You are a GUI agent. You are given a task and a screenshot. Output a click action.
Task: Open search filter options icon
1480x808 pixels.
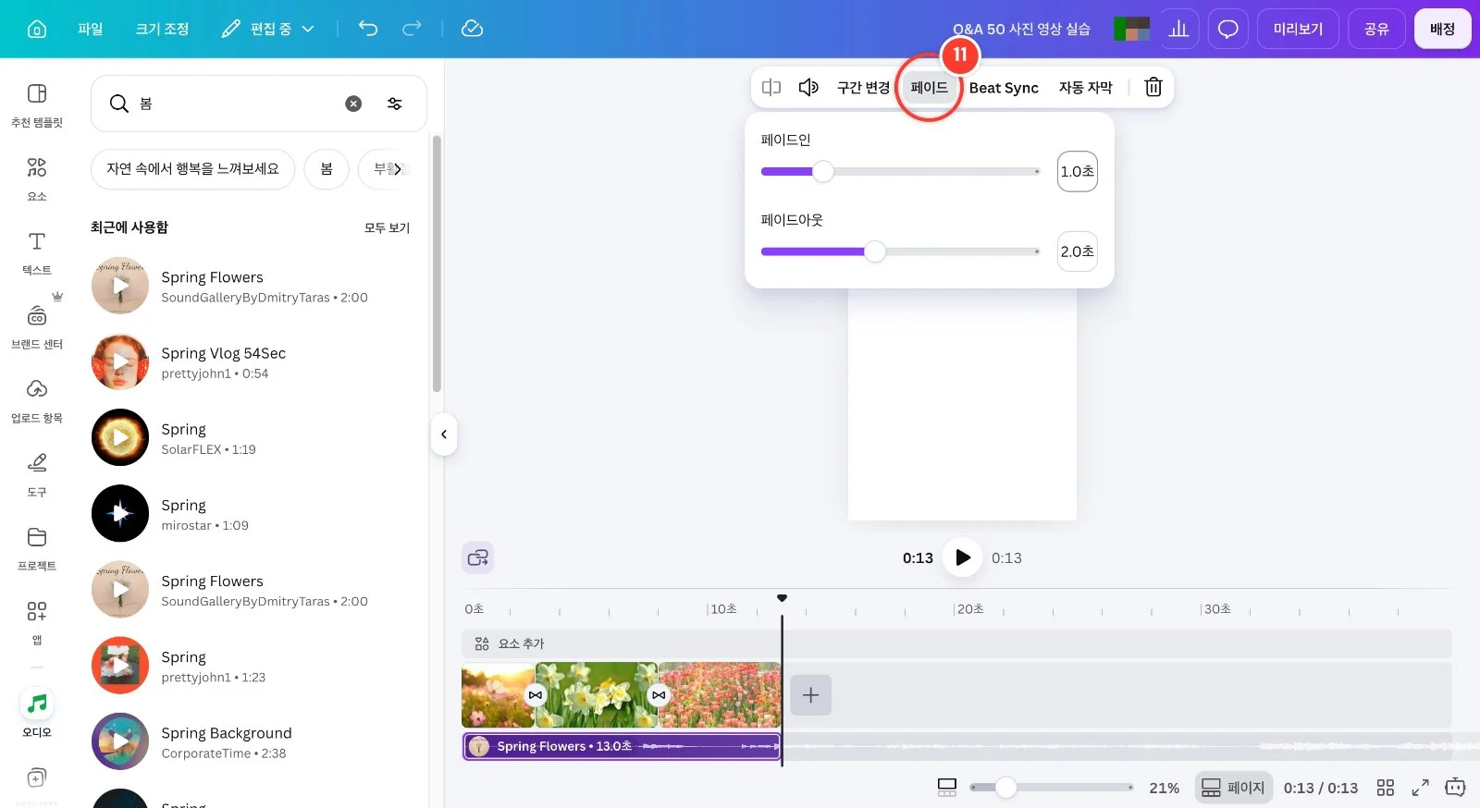(395, 104)
